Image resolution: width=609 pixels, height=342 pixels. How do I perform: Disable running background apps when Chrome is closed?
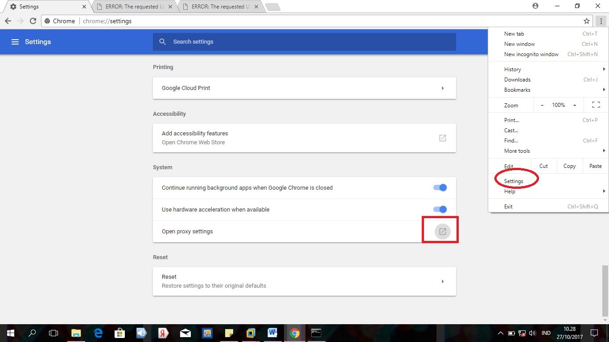pyautogui.click(x=439, y=187)
